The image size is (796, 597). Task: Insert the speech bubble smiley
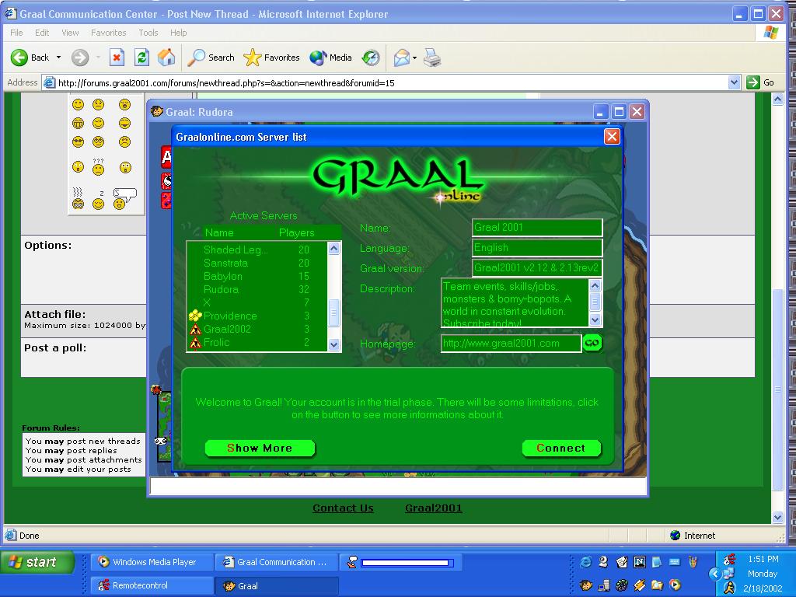coord(124,198)
